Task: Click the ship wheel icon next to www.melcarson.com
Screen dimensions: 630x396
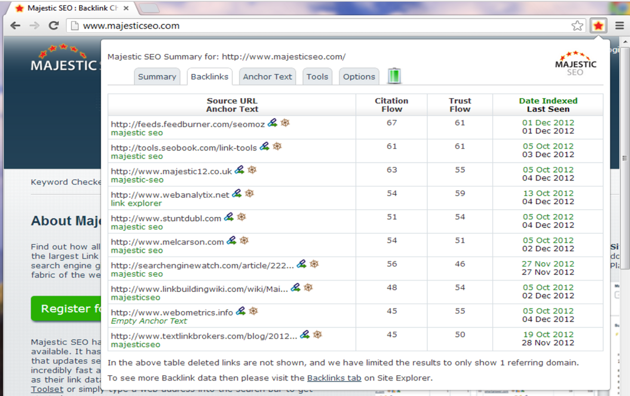Action: click(244, 241)
